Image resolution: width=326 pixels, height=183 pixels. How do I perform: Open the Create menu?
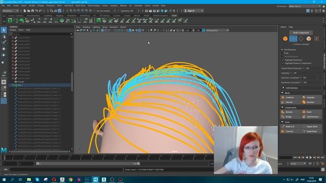point(16,6)
